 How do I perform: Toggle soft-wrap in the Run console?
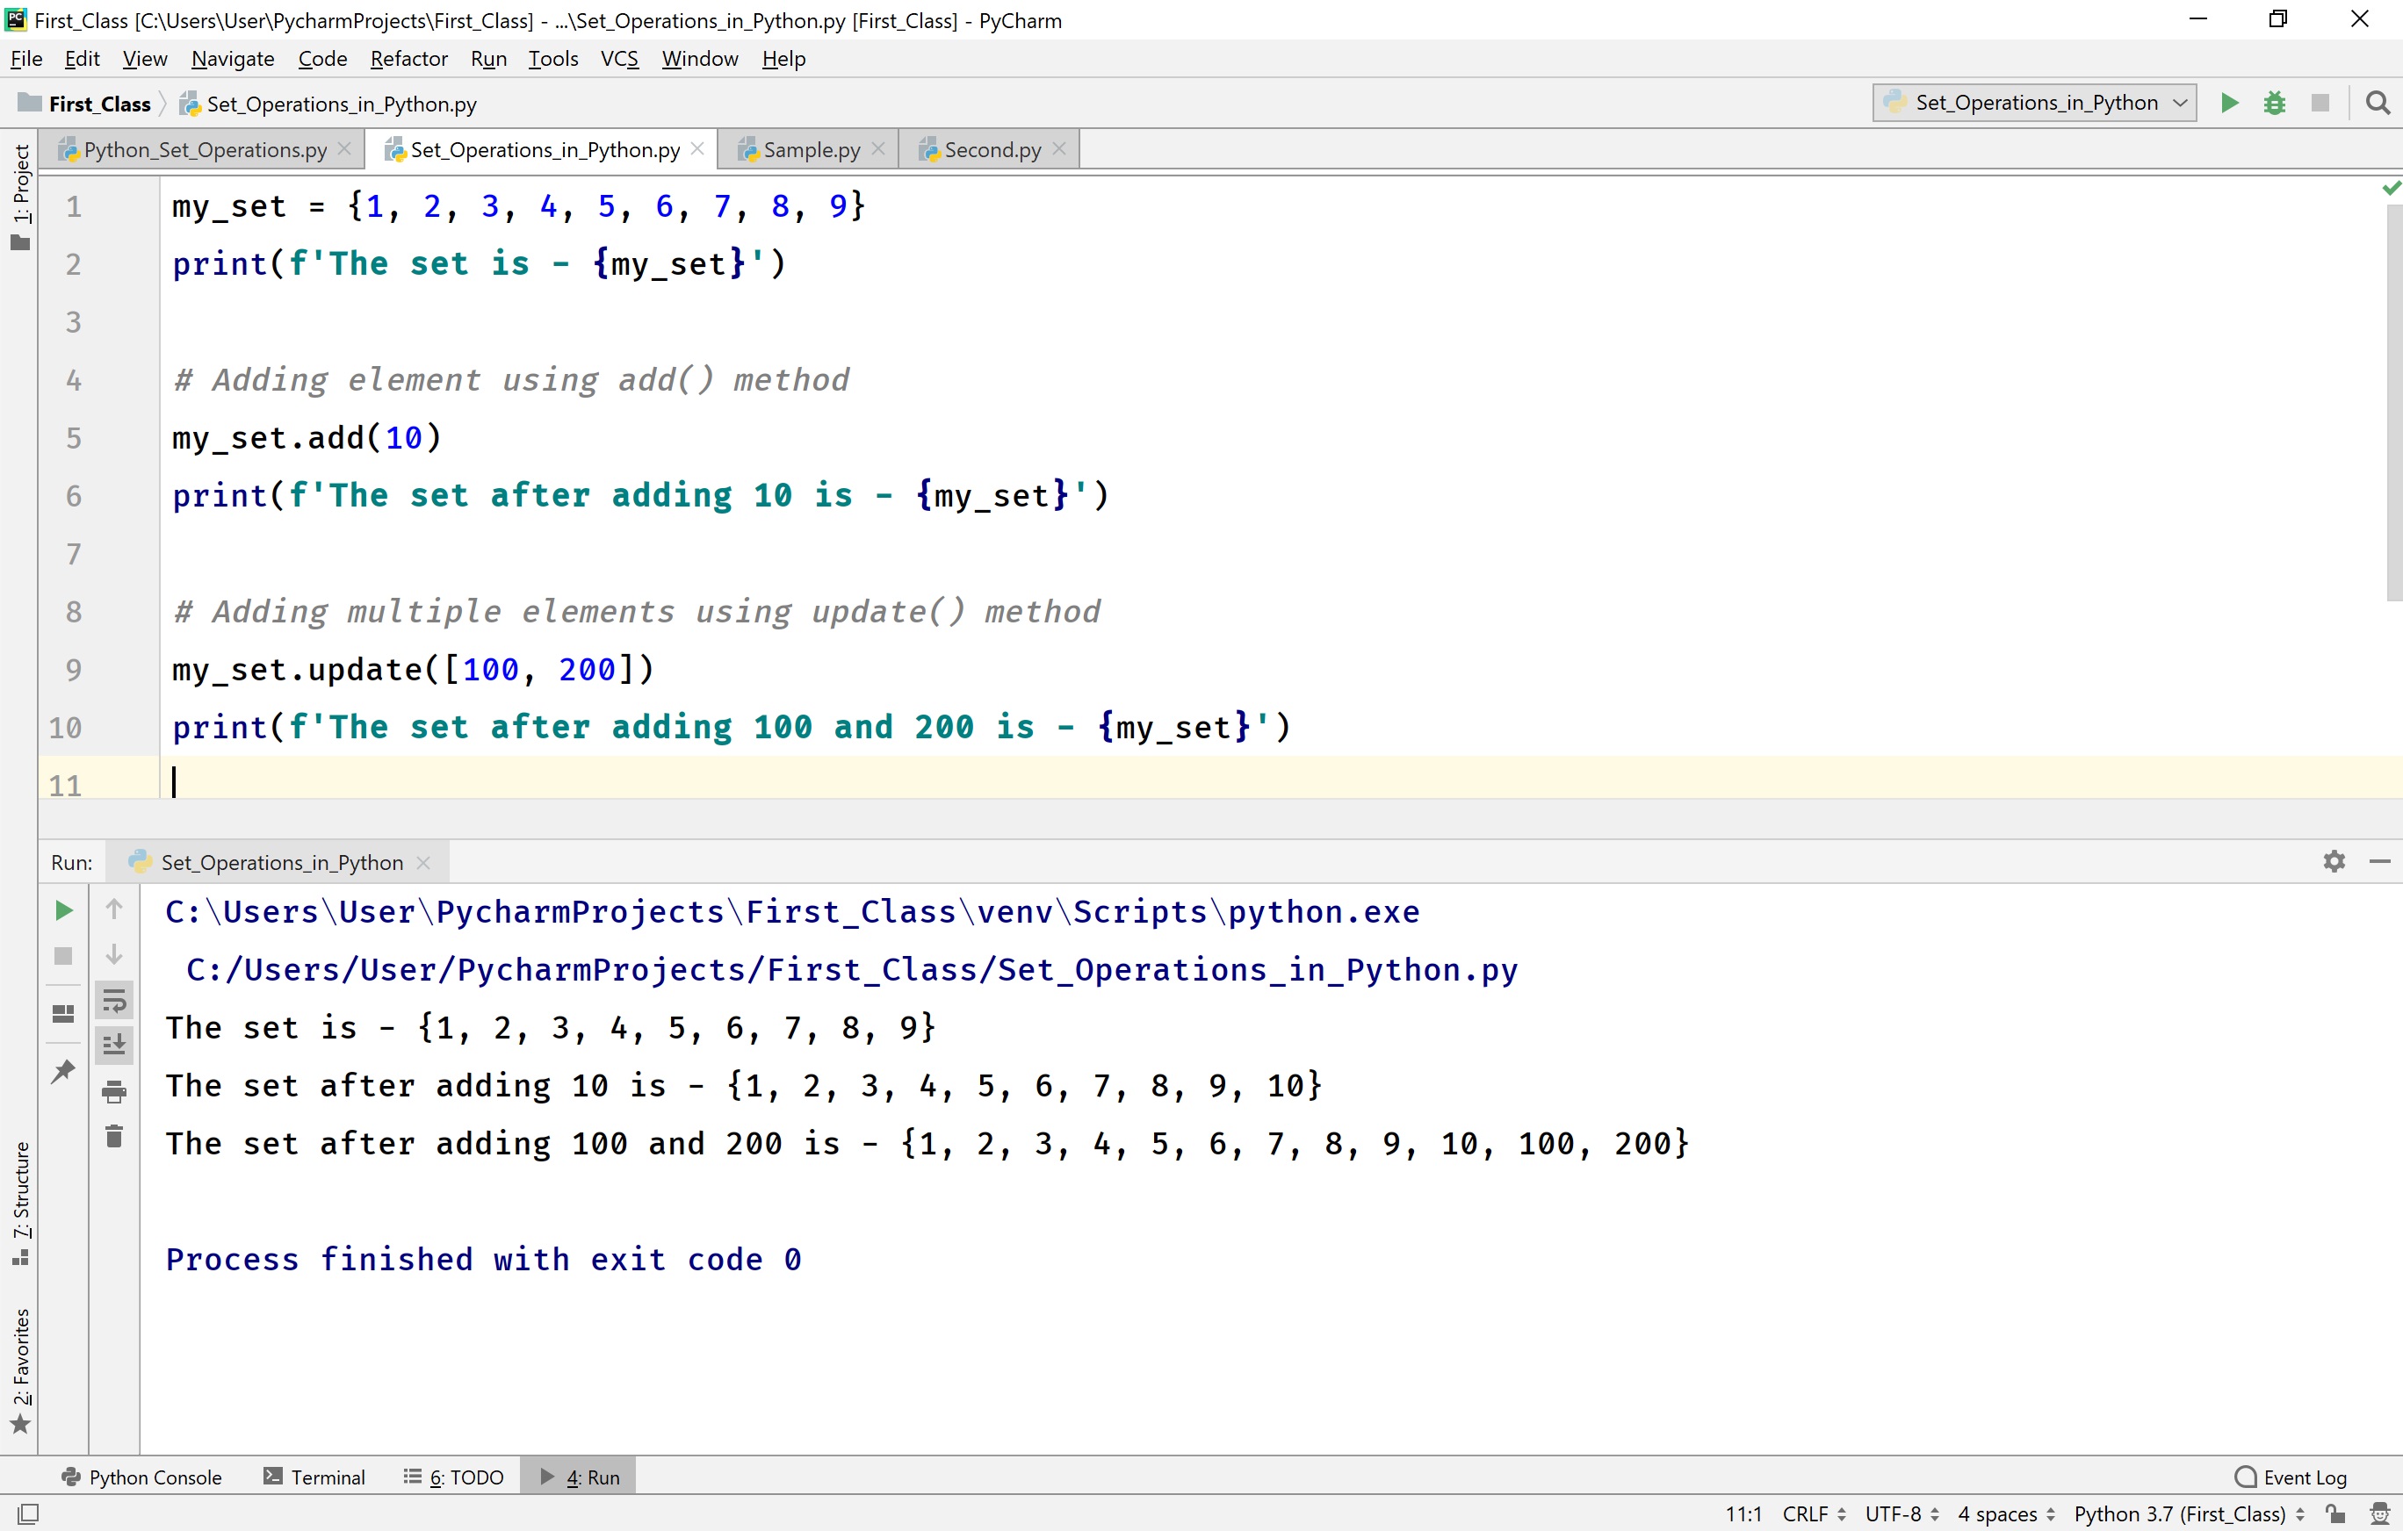click(x=115, y=1001)
